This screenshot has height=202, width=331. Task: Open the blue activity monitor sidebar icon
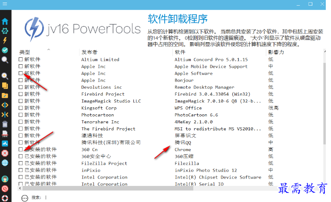[x=5, y=143]
